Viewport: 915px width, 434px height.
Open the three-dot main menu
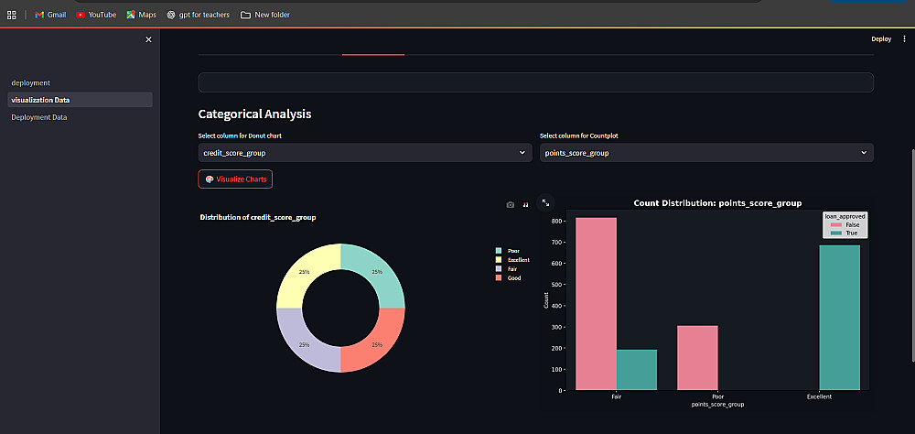(x=904, y=39)
